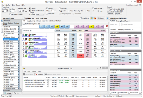This screenshot has height=98, width=143.
Task: Click the red star icon beside Settings
Action: (95, 18)
